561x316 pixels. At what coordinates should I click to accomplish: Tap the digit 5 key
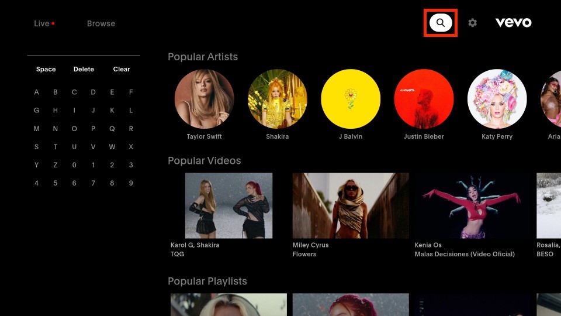56,183
